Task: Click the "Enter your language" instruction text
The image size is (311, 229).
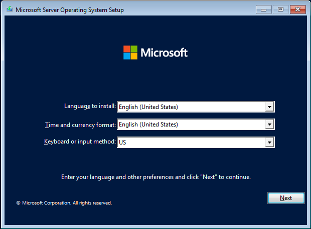Action: coord(155,177)
